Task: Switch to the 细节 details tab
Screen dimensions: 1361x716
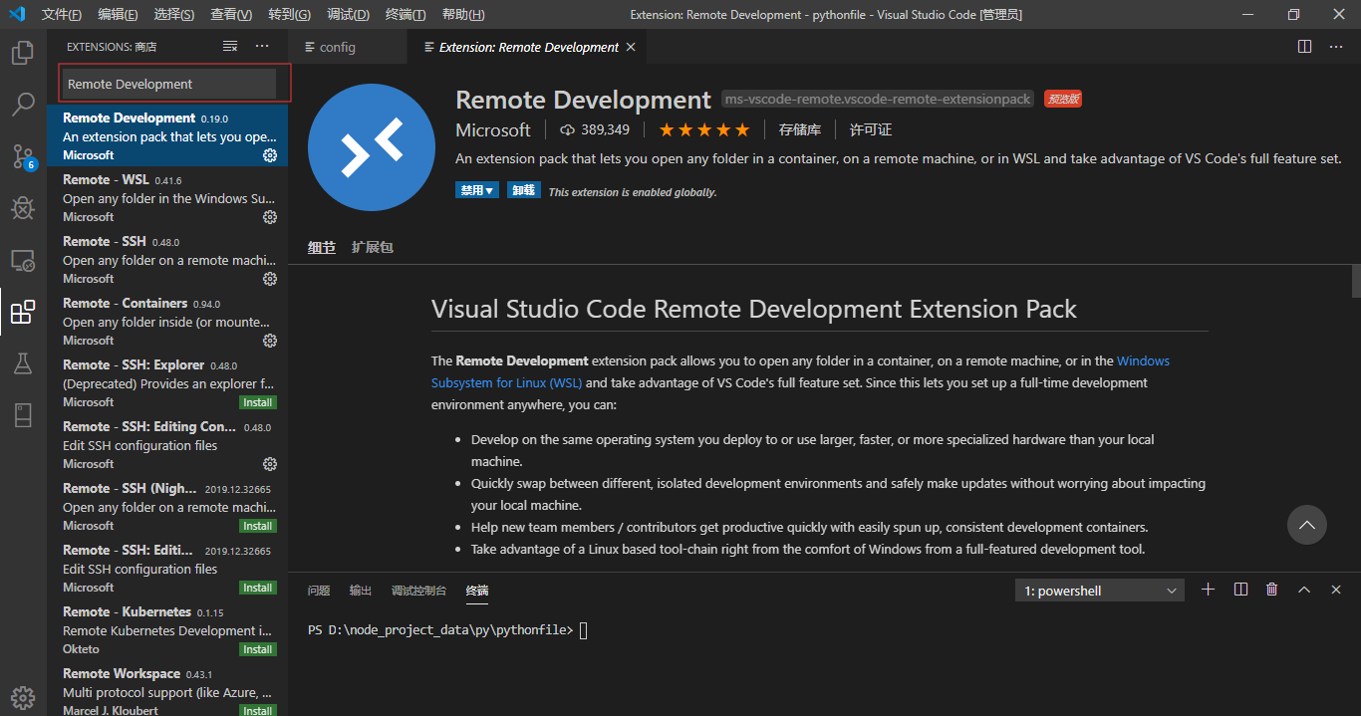Action: [x=322, y=247]
